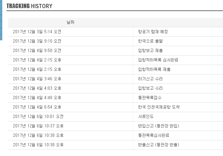The width and height of the screenshot is (223, 156).
Task: Click the 입항적하목록 심사완료 entry
Action: (158, 60)
